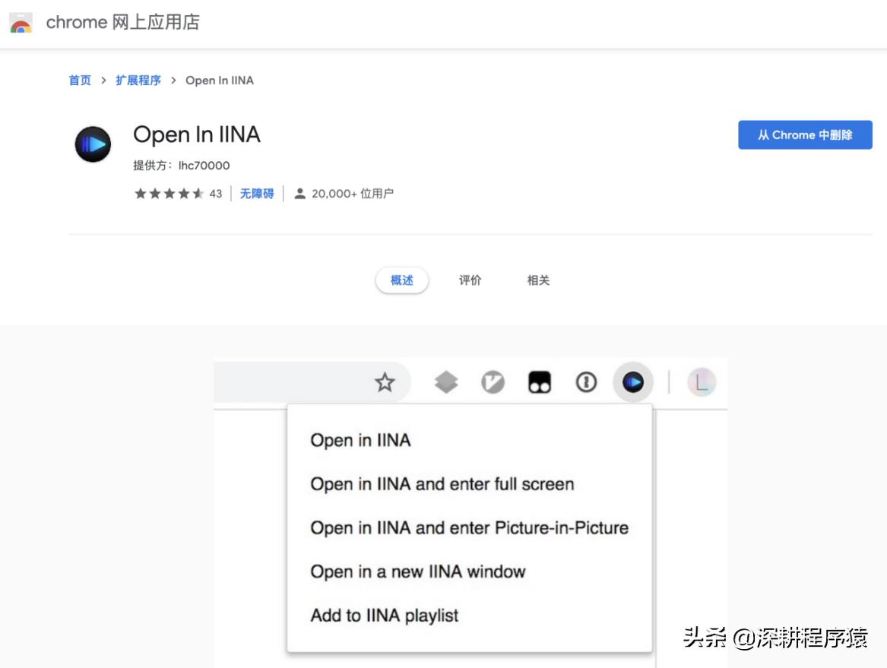Open 扩展程序 breadcrumb link
Viewport: 887px width, 668px height.
coord(138,81)
